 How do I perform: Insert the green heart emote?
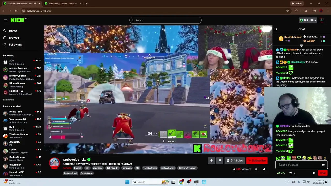pyautogui.click(x=299, y=158)
